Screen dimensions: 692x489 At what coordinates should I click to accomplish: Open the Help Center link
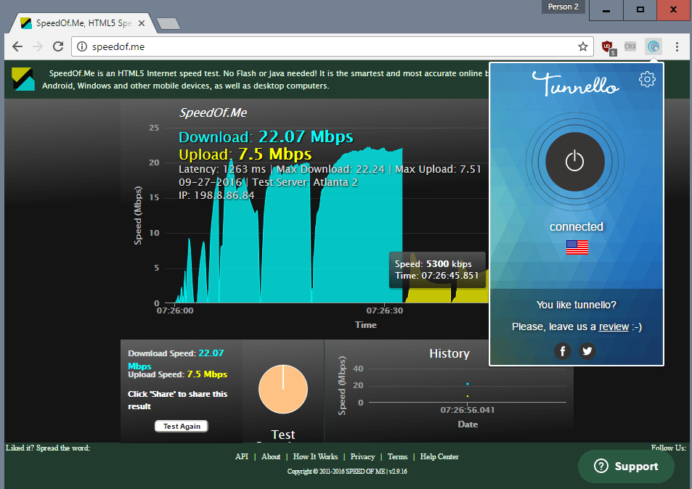pos(439,457)
